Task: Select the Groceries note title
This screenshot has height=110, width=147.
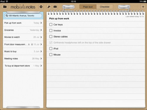Action: coord(9,30)
